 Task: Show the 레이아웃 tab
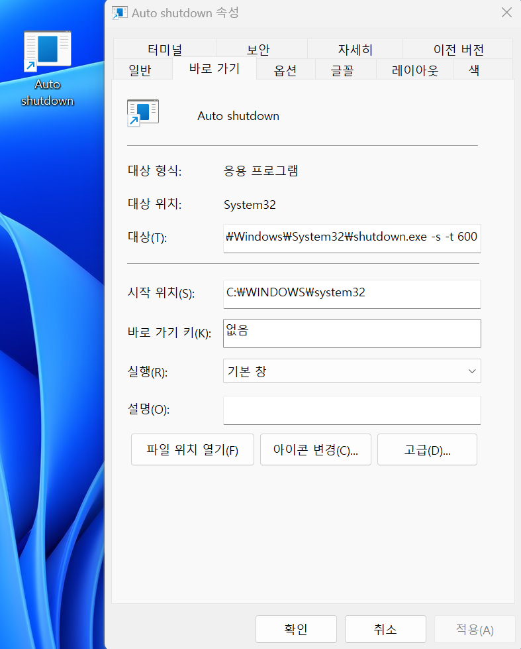coord(414,70)
